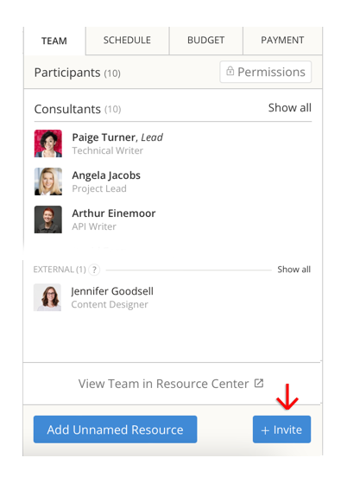Open Jennifer Goodsell's name link

coord(112,291)
